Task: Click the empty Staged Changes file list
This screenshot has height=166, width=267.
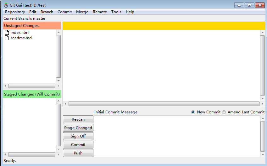Action: pos(30,125)
